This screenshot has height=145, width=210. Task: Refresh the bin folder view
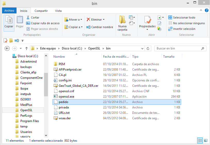148,48
